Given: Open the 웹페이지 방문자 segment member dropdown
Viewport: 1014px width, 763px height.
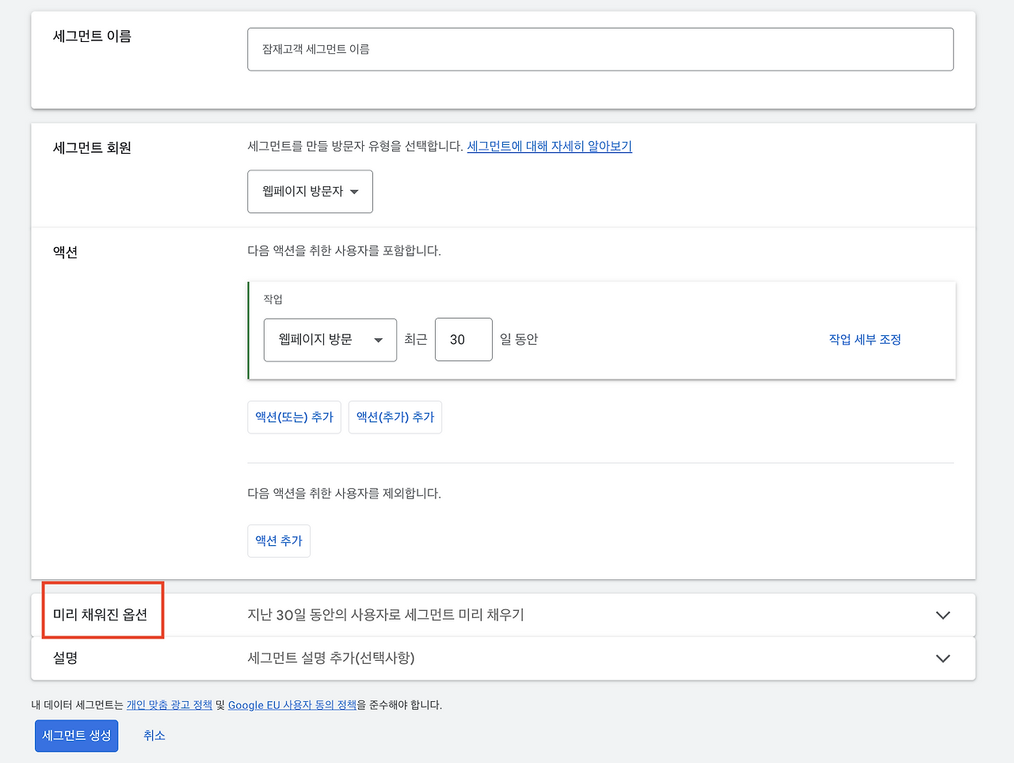Looking at the screenshot, I should point(310,191).
